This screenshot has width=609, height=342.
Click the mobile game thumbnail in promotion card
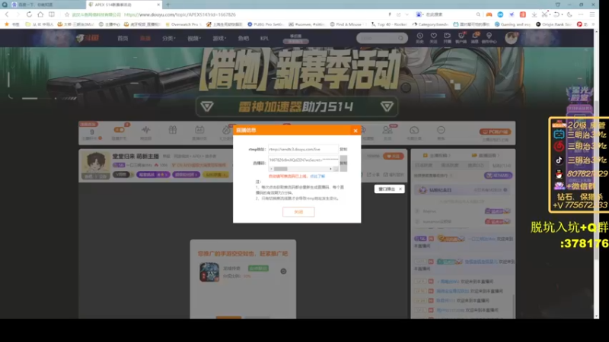point(209,272)
